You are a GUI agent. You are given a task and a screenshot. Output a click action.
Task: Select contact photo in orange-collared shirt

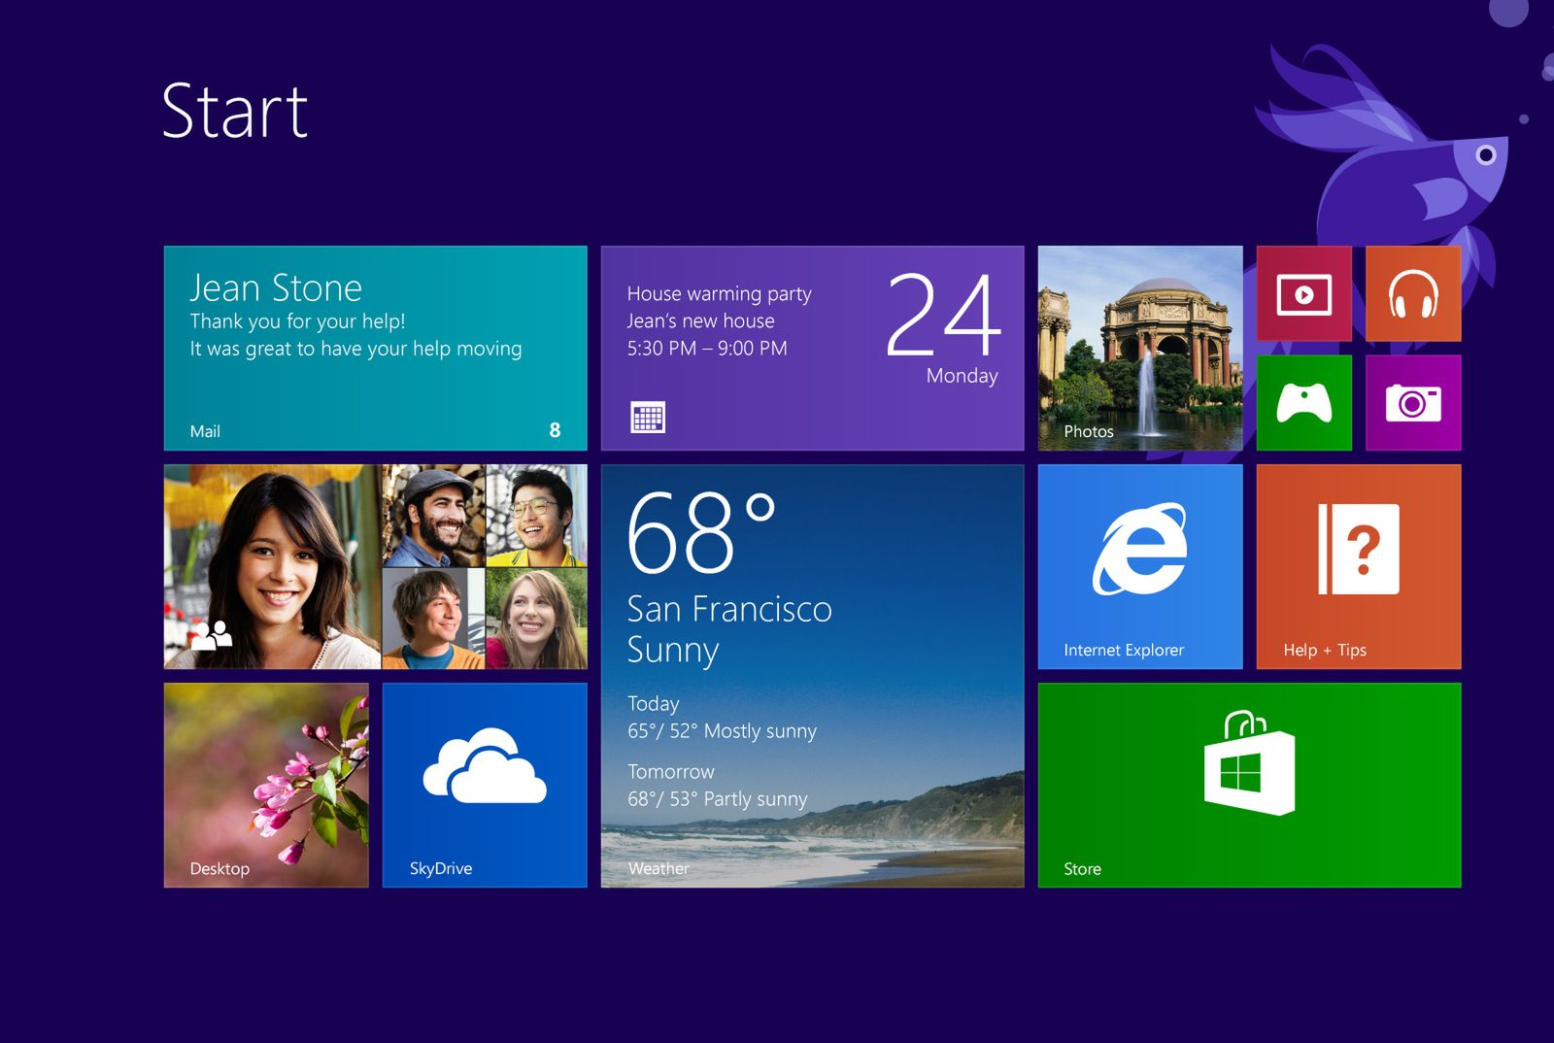(433, 619)
